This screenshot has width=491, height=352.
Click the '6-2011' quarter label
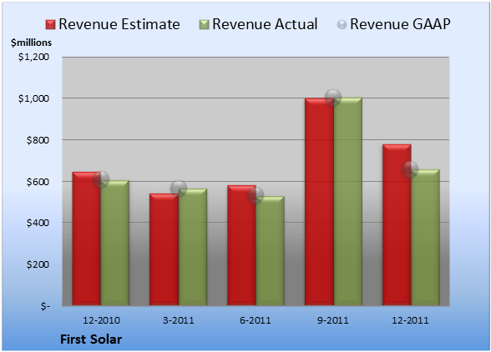coord(256,320)
